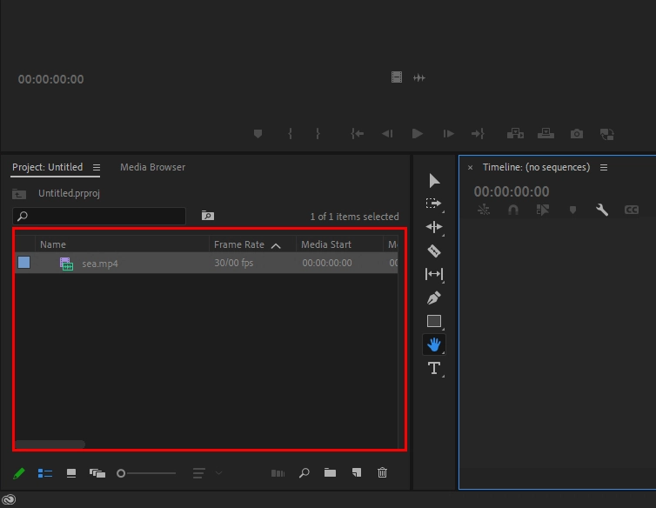Click Frame Rate column sort arrow
Screen dimensions: 656x508
tap(276, 245)
